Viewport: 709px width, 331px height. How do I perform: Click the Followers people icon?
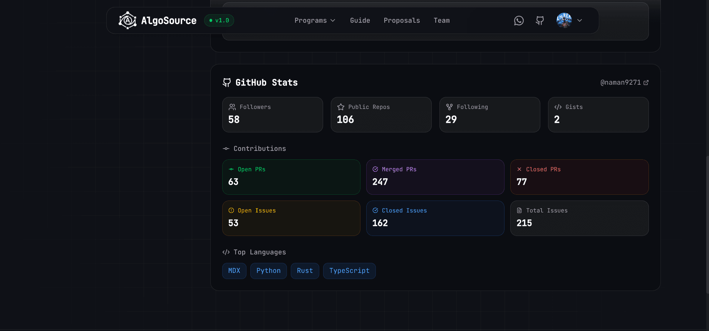(x=232, y=107)
